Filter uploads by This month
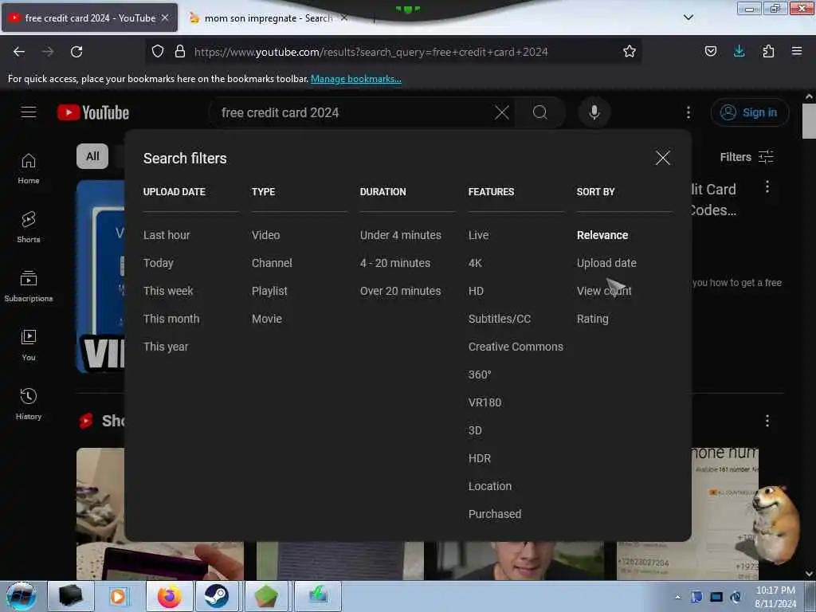 tap(171, 319)
